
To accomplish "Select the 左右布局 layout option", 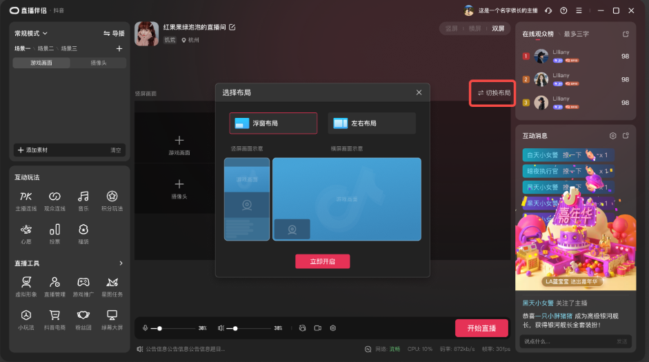I will click(372, 123).
